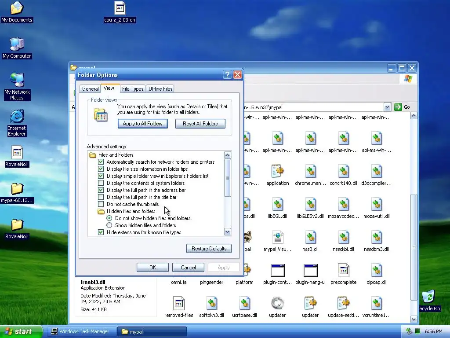Click Reset All Folders button

[x=200, y=124]
